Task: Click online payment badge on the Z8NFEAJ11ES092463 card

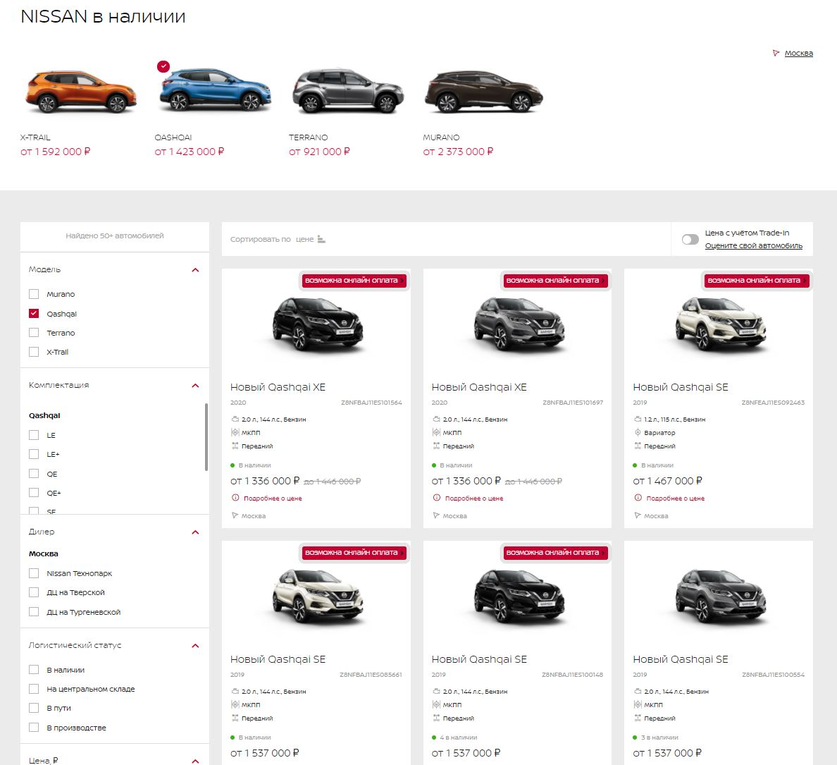Action: pos(757,281)
